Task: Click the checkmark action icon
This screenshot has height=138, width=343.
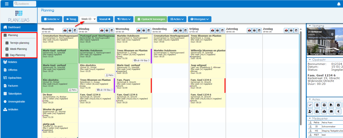Action: click(x=310, y=105)
